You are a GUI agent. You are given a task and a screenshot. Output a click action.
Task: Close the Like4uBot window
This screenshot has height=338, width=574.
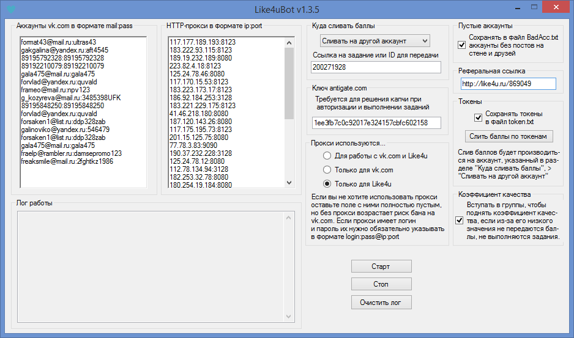[556, 7]
